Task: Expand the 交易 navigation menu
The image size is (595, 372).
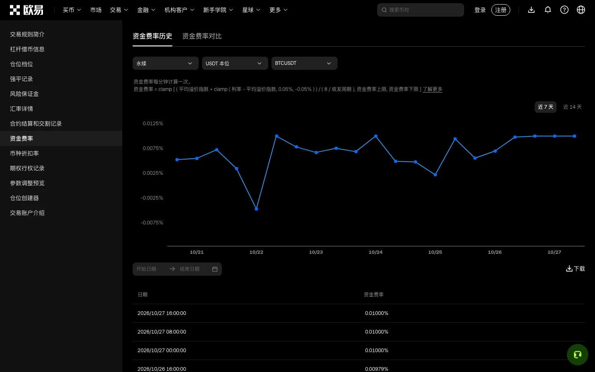Action: (x=119, y=10)
